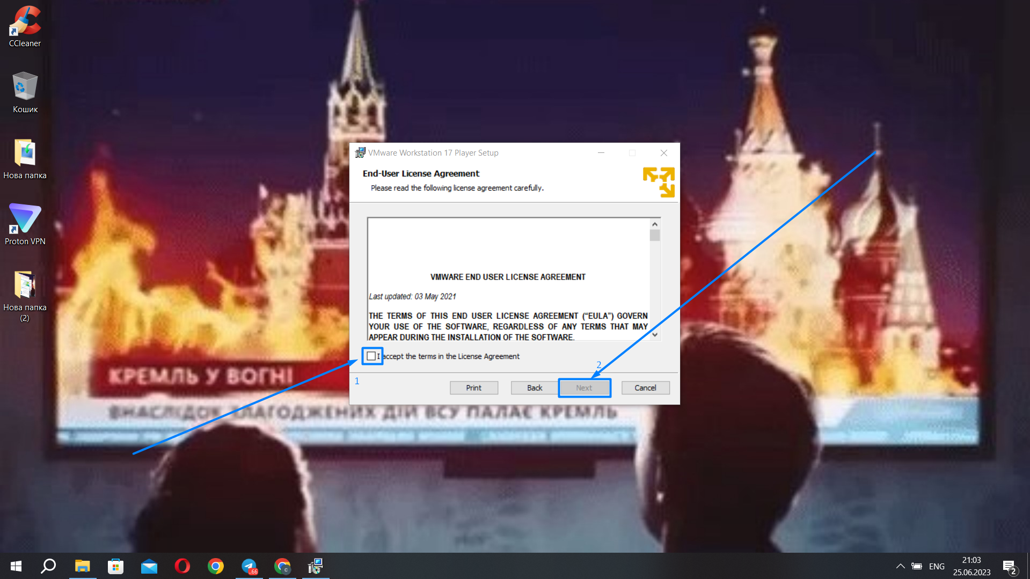Click the Next button in setup
Viewport: 1030px width, 579px height.
tap(584, 387)
